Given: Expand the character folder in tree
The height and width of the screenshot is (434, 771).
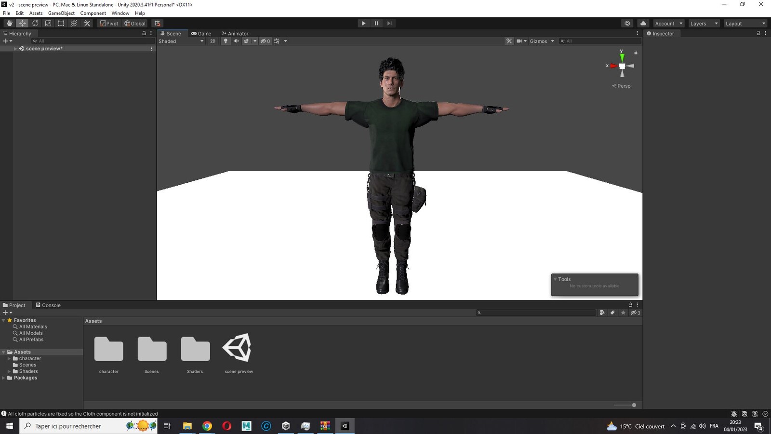Looking at the screenshot, I should (x=9, y=359).
